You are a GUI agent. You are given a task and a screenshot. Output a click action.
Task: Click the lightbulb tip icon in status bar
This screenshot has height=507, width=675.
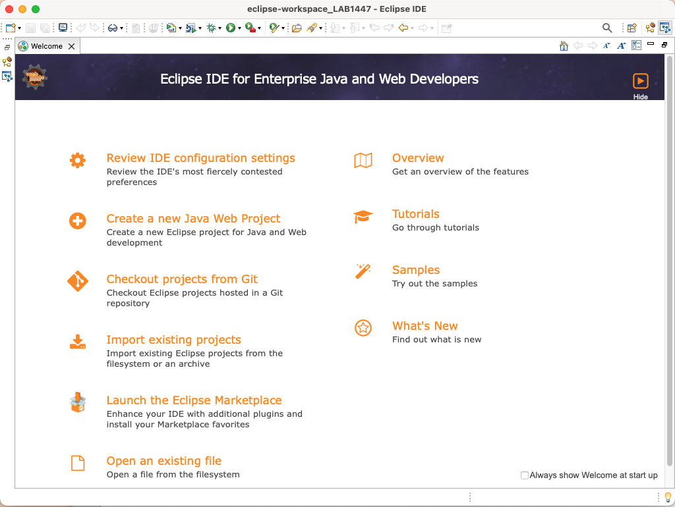click(x=668, y=497)
